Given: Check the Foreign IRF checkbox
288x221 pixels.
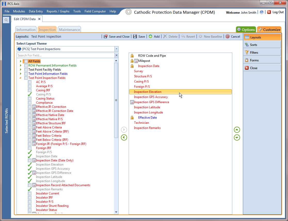Looking at the screenshot, I should tap(30, 148).
